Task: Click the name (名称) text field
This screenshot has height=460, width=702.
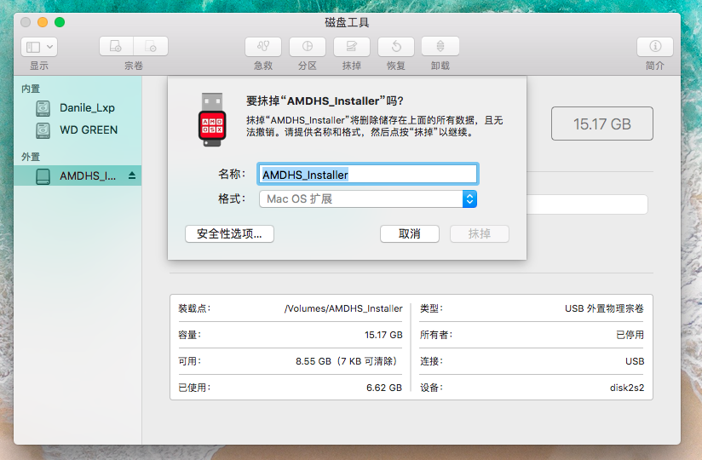Action: coord(367,174)
